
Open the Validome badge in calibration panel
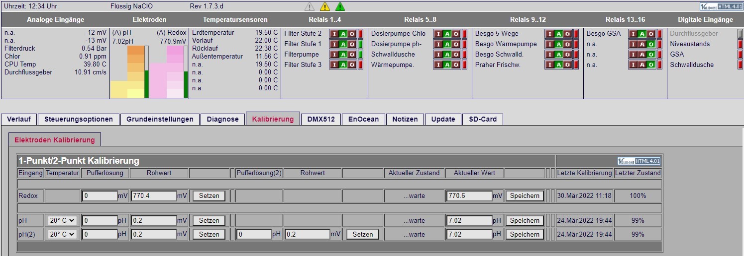638,161
